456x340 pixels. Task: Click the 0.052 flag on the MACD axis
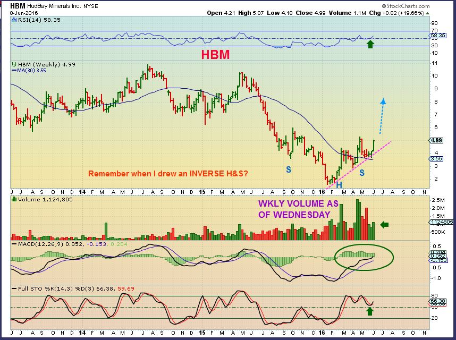coord(438,256)
